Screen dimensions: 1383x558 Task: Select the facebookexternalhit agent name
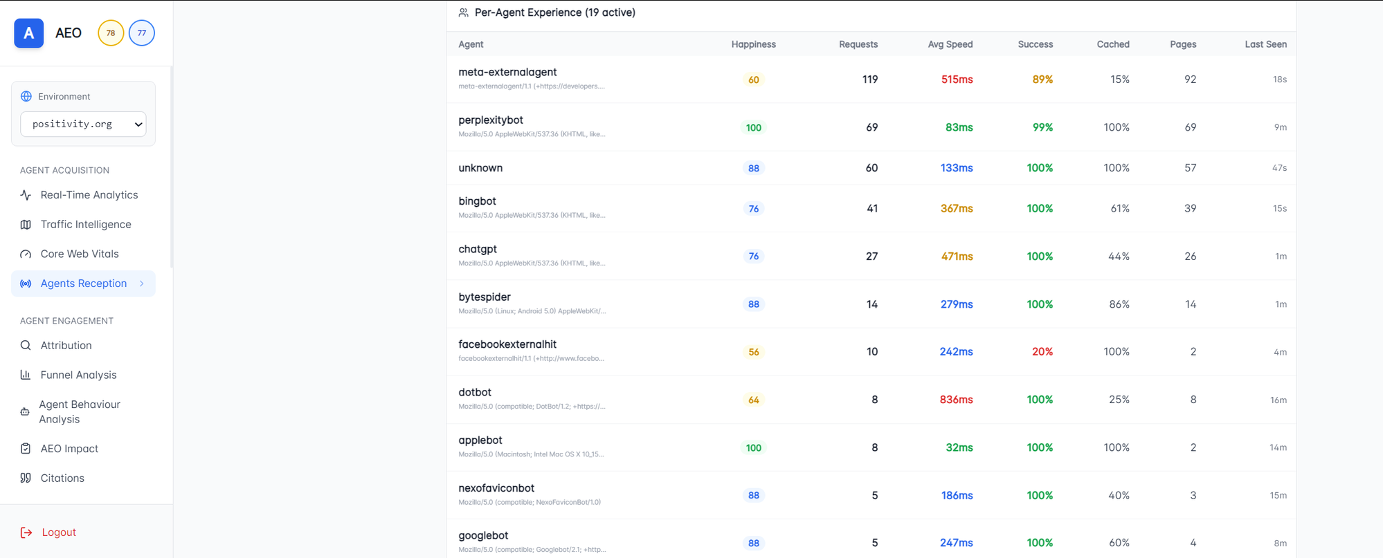[x=507, y=344]
